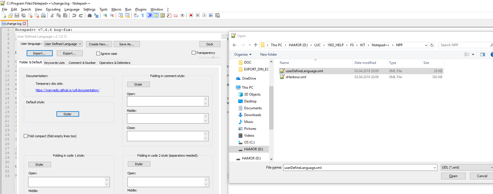Image resolution: width=493 pixels, height=194 pixels.
Task: Click the Close All toolbar icon
Action: [37, 15]
